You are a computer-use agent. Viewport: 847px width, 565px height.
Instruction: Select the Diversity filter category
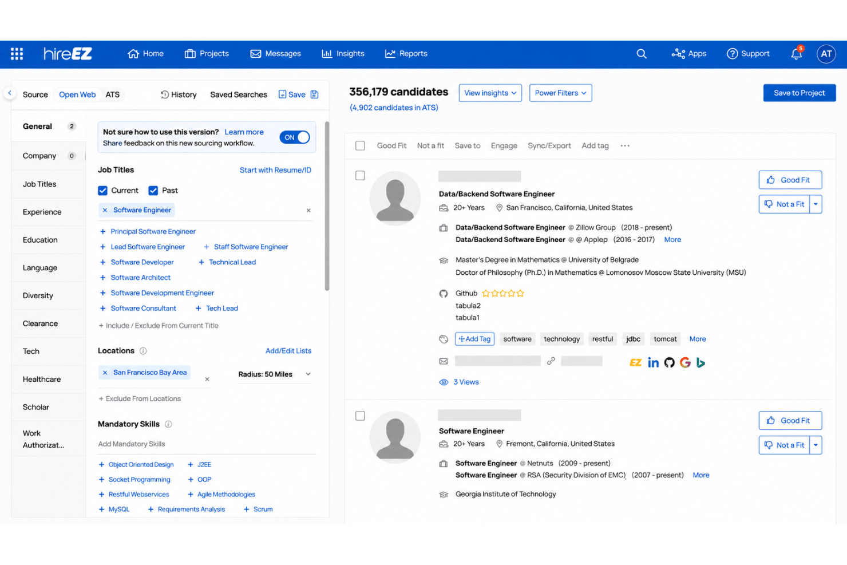[x=48, y=296]
